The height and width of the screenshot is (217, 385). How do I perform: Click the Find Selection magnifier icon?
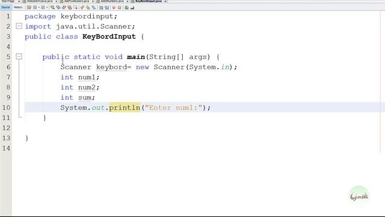tap(52, 7)
